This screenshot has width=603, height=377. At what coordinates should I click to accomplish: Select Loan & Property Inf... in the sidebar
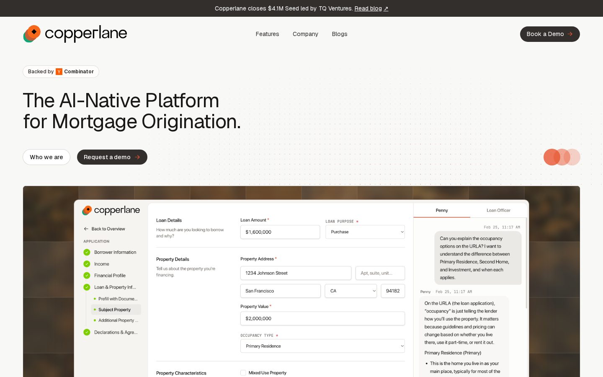115,287
